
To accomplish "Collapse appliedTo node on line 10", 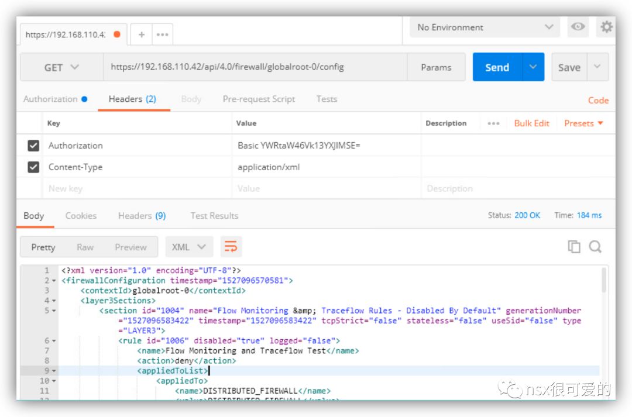I will pyautogui.click(x=54, y=381).
